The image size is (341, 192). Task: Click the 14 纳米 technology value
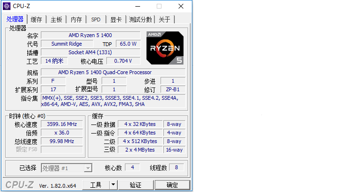pyautogui.click(x=54, y=61)
